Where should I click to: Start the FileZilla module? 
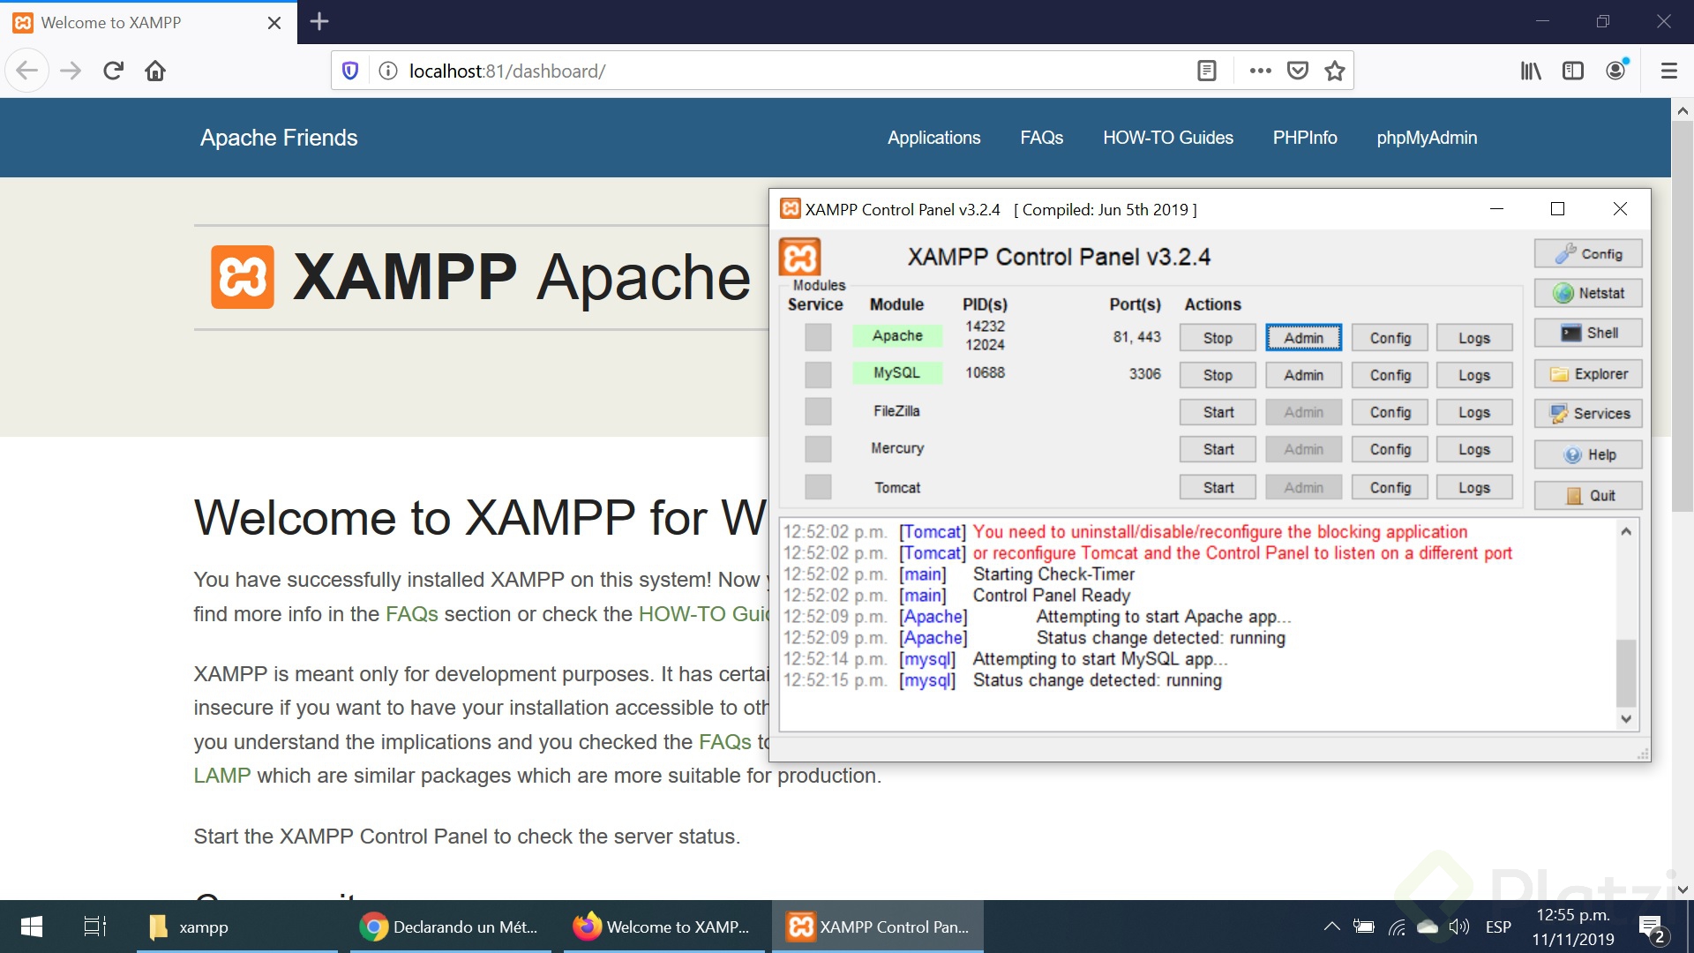click(x=1218, y=412)
